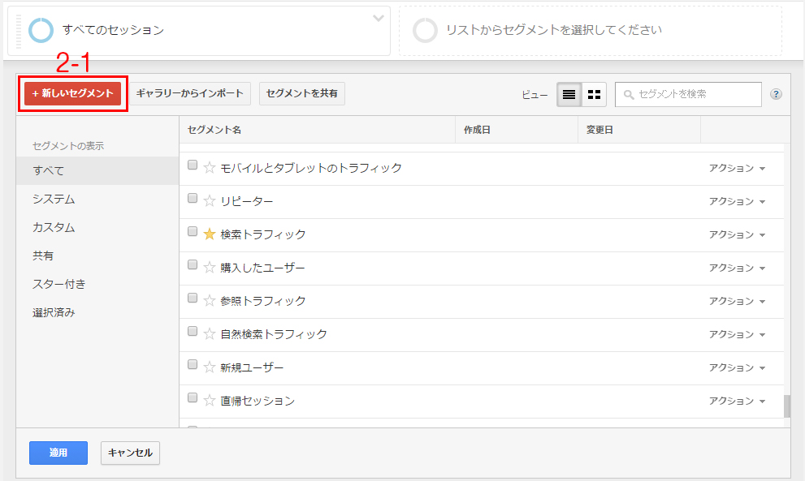Check the モバイルとタブレットのトラフィック checkbox
The width and height of the screenshot is (805, 481).
tap(193, 165)
